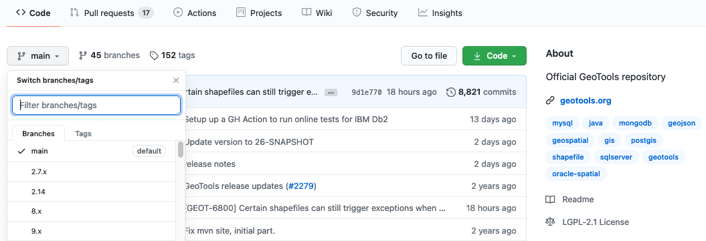Click the Readme book icon

click(x=550, y=199)
